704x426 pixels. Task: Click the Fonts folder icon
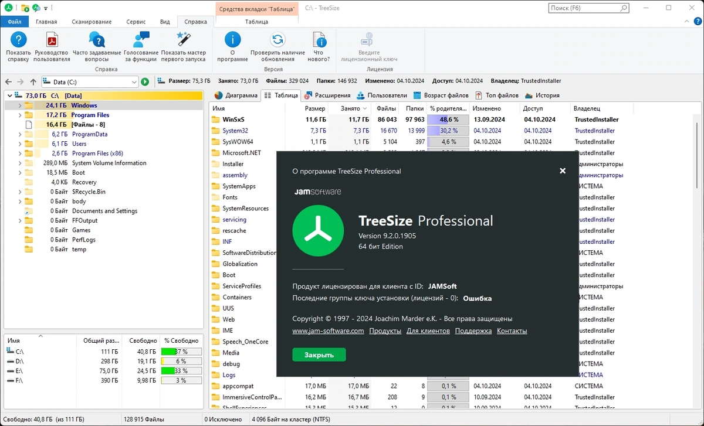click(215, 197)
